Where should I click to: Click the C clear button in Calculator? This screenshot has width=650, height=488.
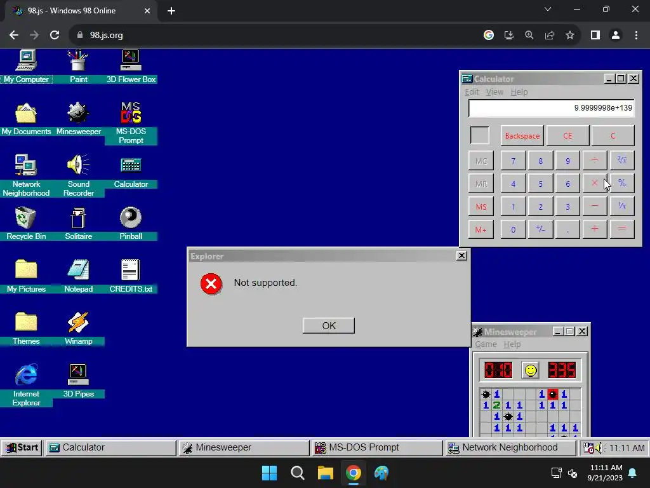tap(613, 136)
